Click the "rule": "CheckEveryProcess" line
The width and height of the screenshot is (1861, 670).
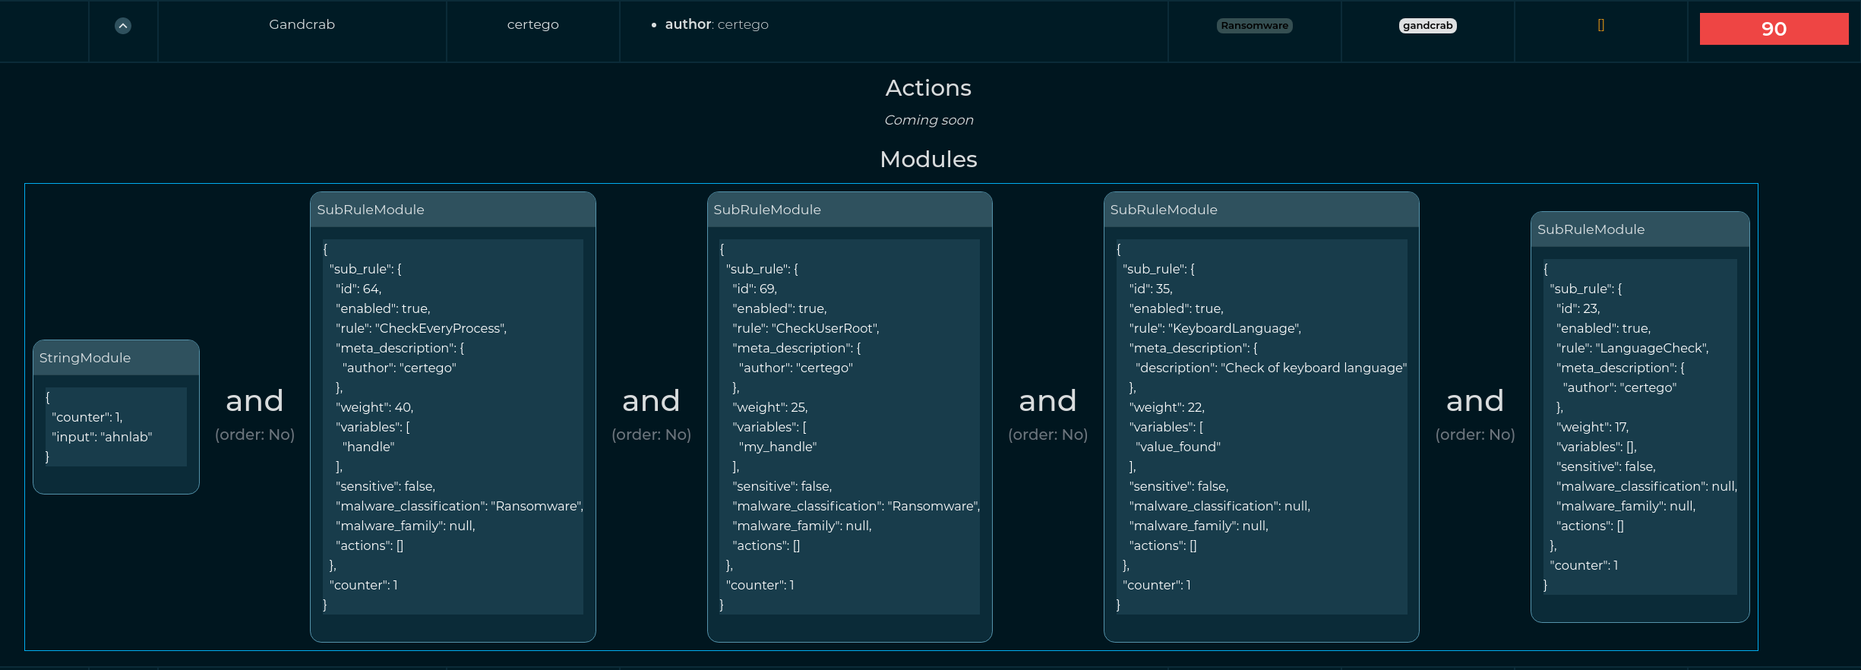[x=421, y=328]
